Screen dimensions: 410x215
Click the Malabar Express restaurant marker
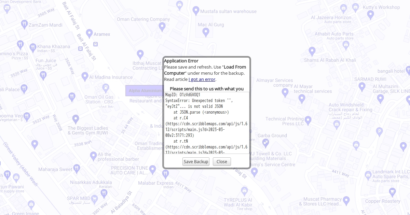pos(166,174)
